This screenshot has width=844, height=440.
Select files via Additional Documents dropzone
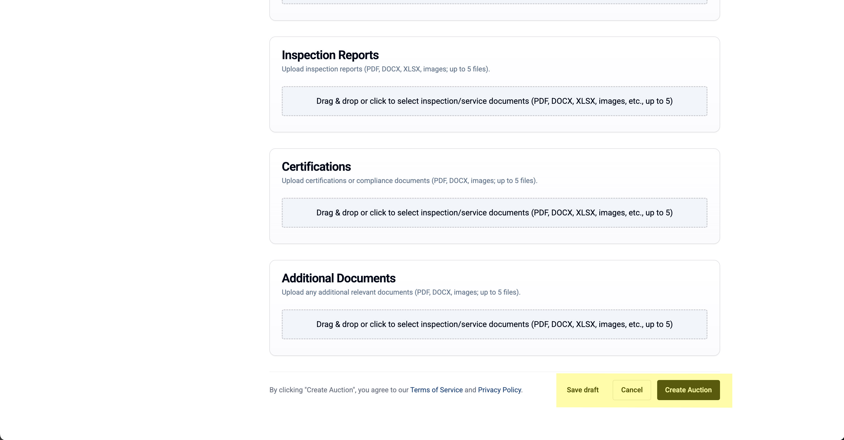click(494, 324)
